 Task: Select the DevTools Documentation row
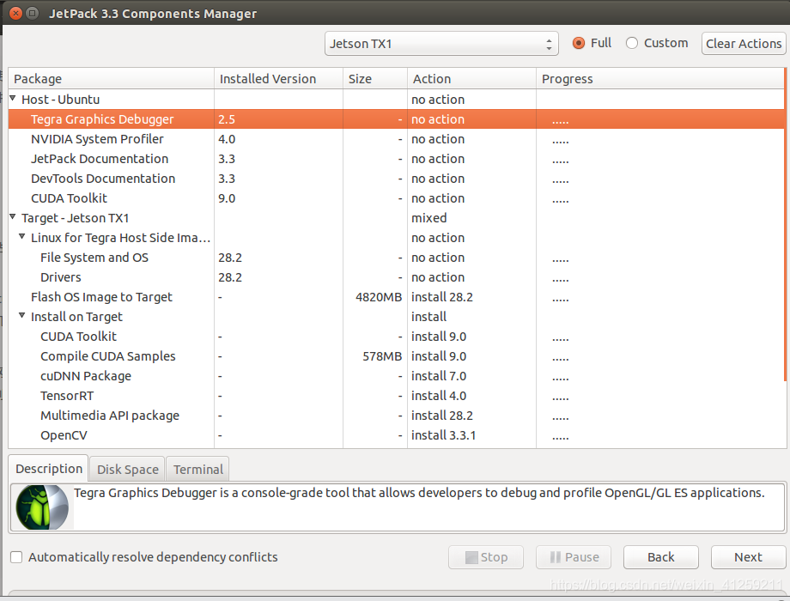point(396,179)
